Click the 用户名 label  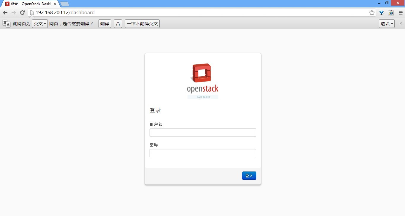tap(156, 124)
